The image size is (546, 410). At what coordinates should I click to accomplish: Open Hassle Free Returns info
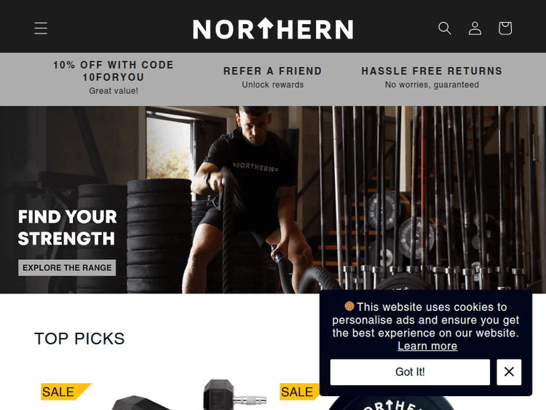(x=432, y=77)
